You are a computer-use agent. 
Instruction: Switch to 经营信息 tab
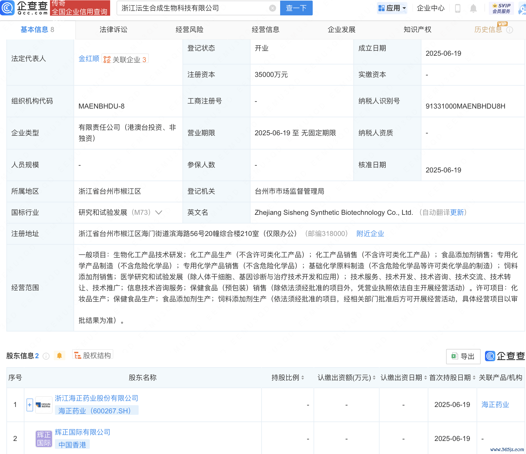pos(266,30)
